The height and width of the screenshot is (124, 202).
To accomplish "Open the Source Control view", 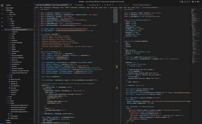I will [2, 14].
